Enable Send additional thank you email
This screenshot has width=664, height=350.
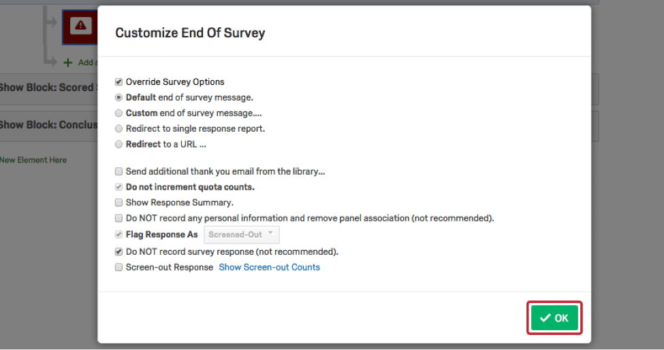[119, 172]
